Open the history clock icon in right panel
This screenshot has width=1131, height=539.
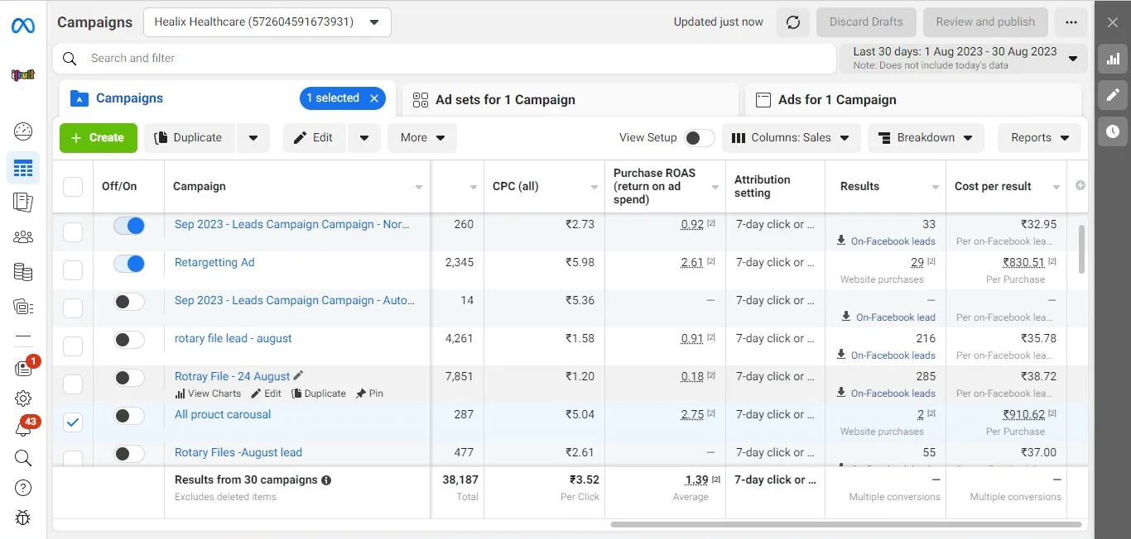click(1113, 131)
